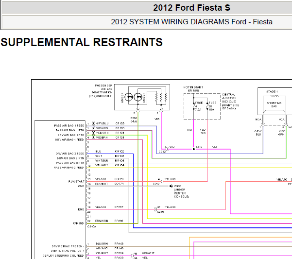Click the PAD IND pin label
This screenshot has width=292, height=259.
pyautogui.click(x=78, y=224)
